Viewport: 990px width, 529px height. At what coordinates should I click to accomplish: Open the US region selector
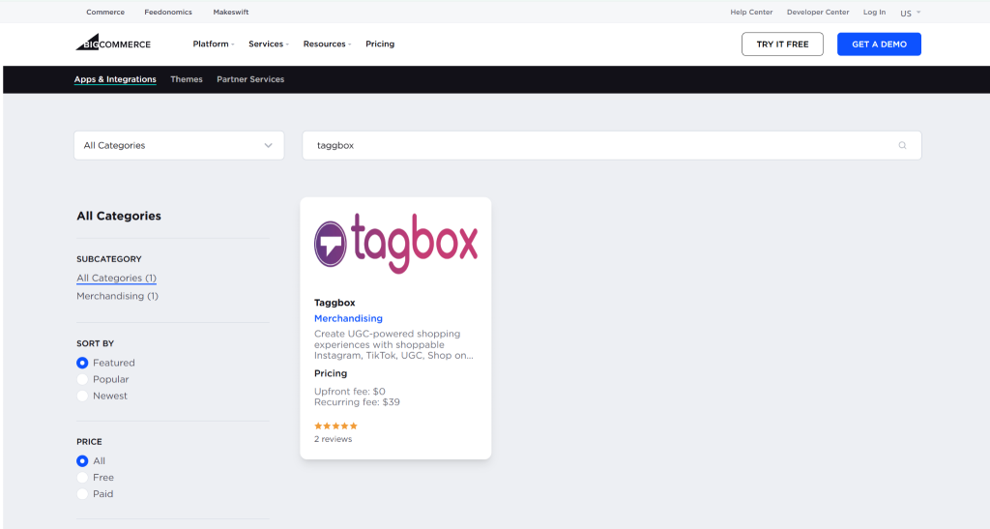coord(910,13)
